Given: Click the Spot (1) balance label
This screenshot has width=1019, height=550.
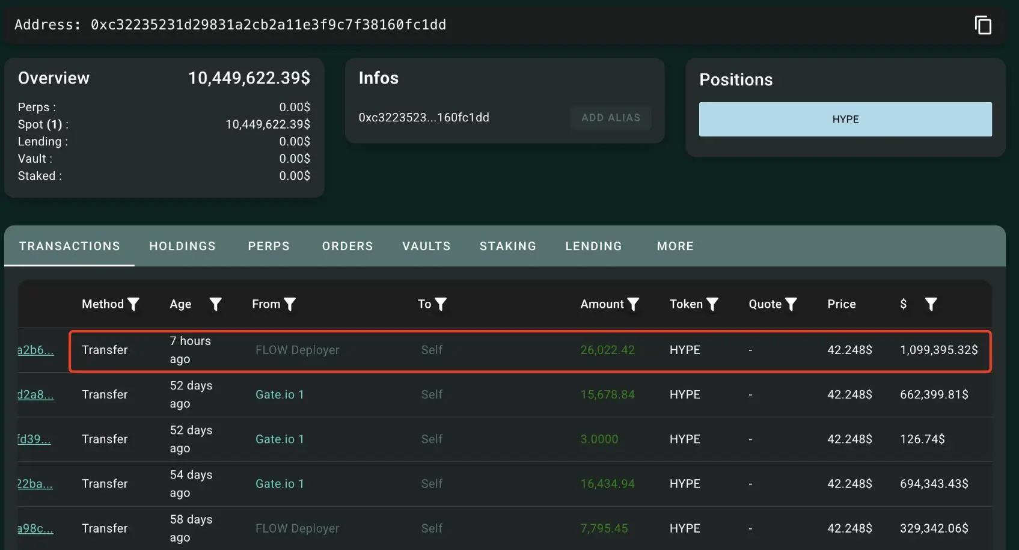Looking at the screenshot, I should [43, 124].
